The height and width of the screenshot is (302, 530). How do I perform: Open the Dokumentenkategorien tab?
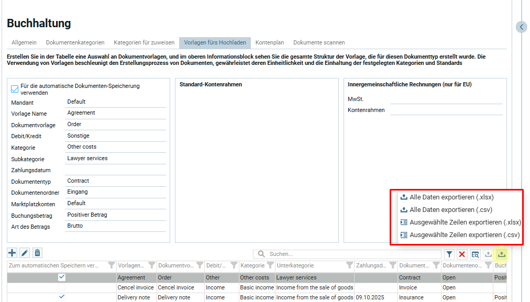click(x=75, y=42)
